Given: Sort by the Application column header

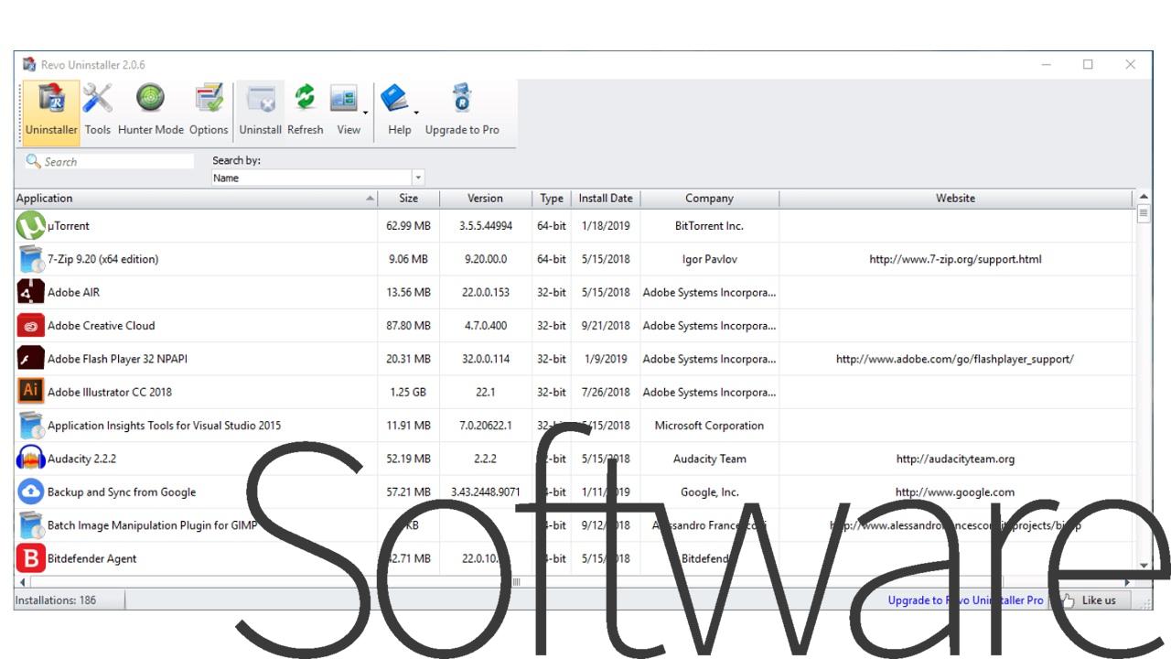Looking at the screenshot, I should 196,199.
